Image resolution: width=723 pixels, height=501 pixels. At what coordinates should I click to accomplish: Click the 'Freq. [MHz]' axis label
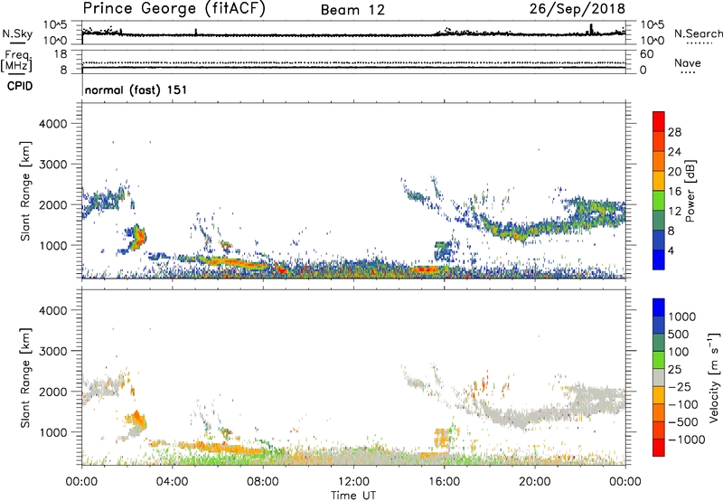[16, 61]
